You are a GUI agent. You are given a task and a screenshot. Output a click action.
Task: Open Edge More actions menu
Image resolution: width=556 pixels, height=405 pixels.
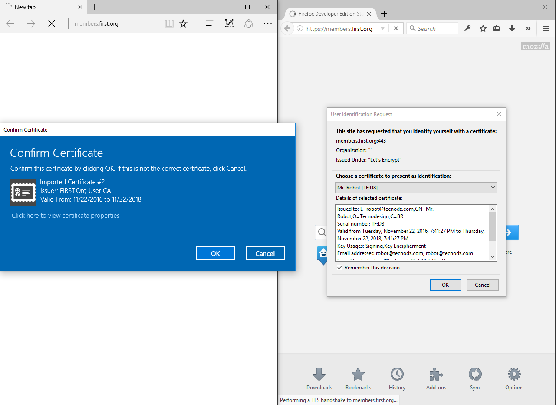(268, 23)
